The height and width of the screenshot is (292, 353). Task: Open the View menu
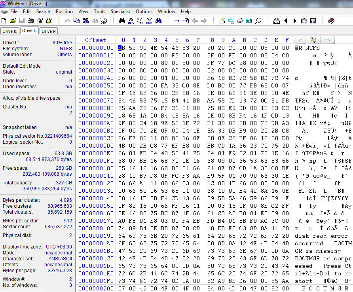(x=83, y=11)
